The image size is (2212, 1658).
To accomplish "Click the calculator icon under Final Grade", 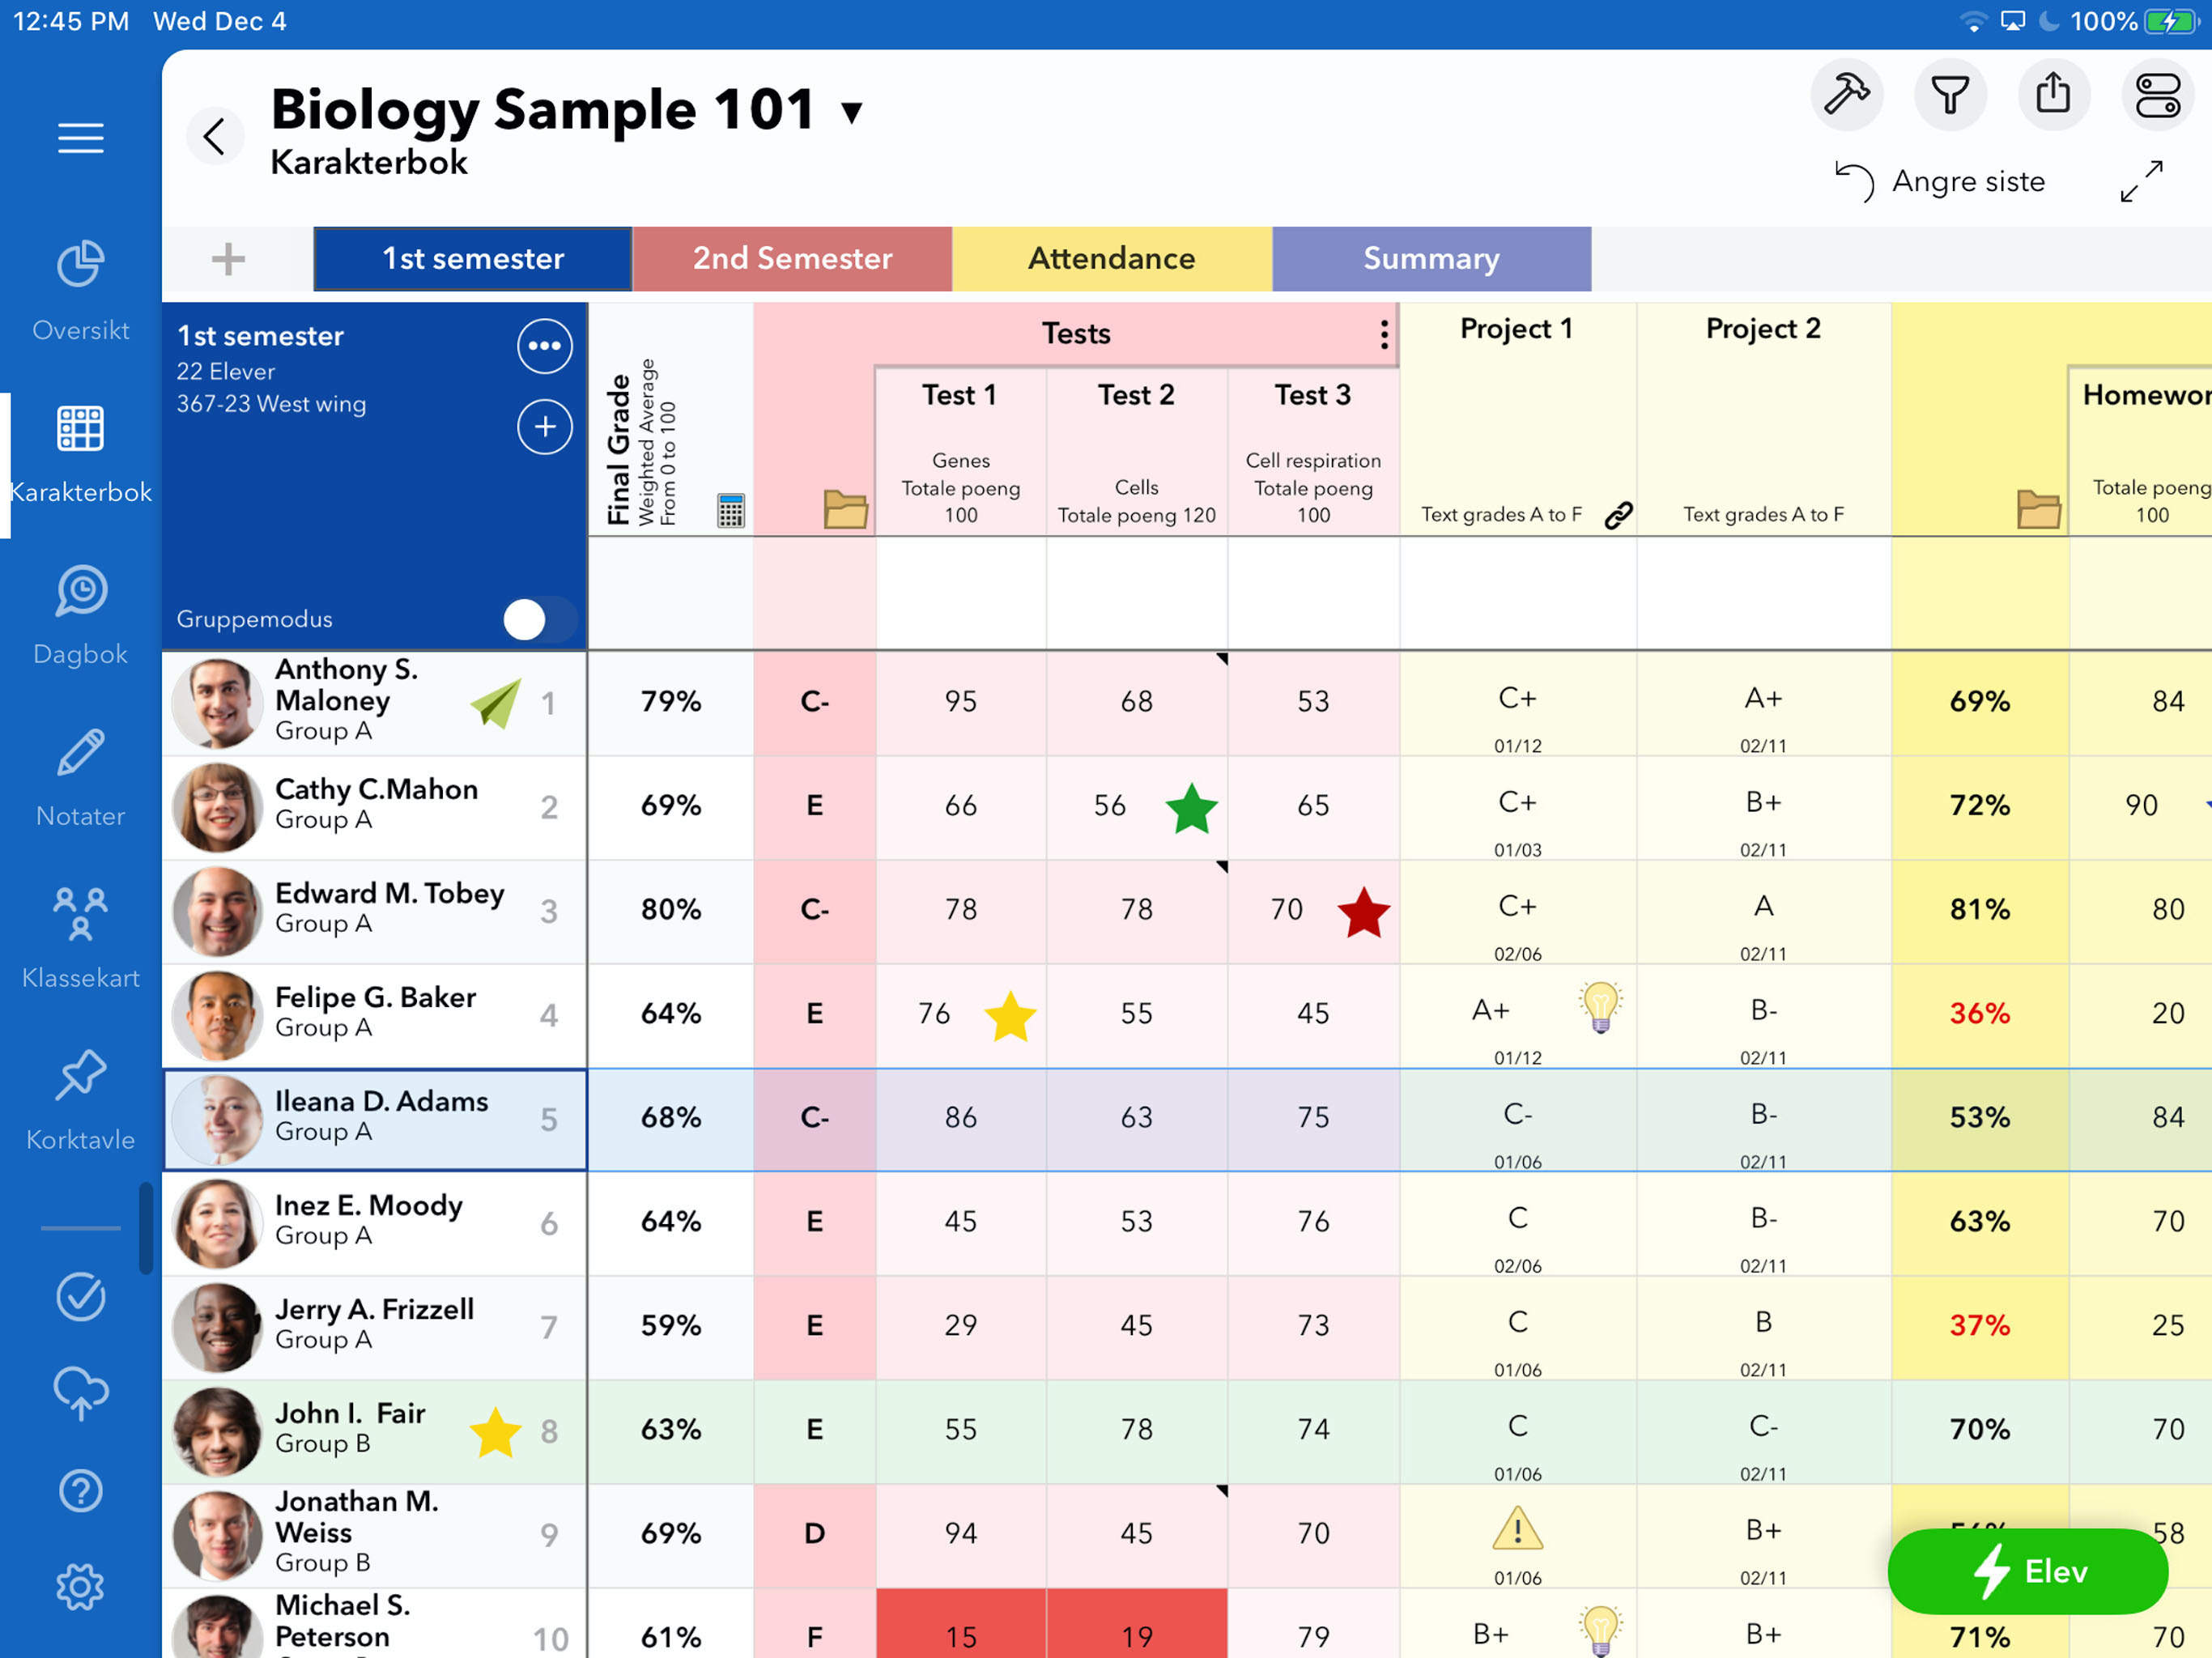I will click(731, 510).
